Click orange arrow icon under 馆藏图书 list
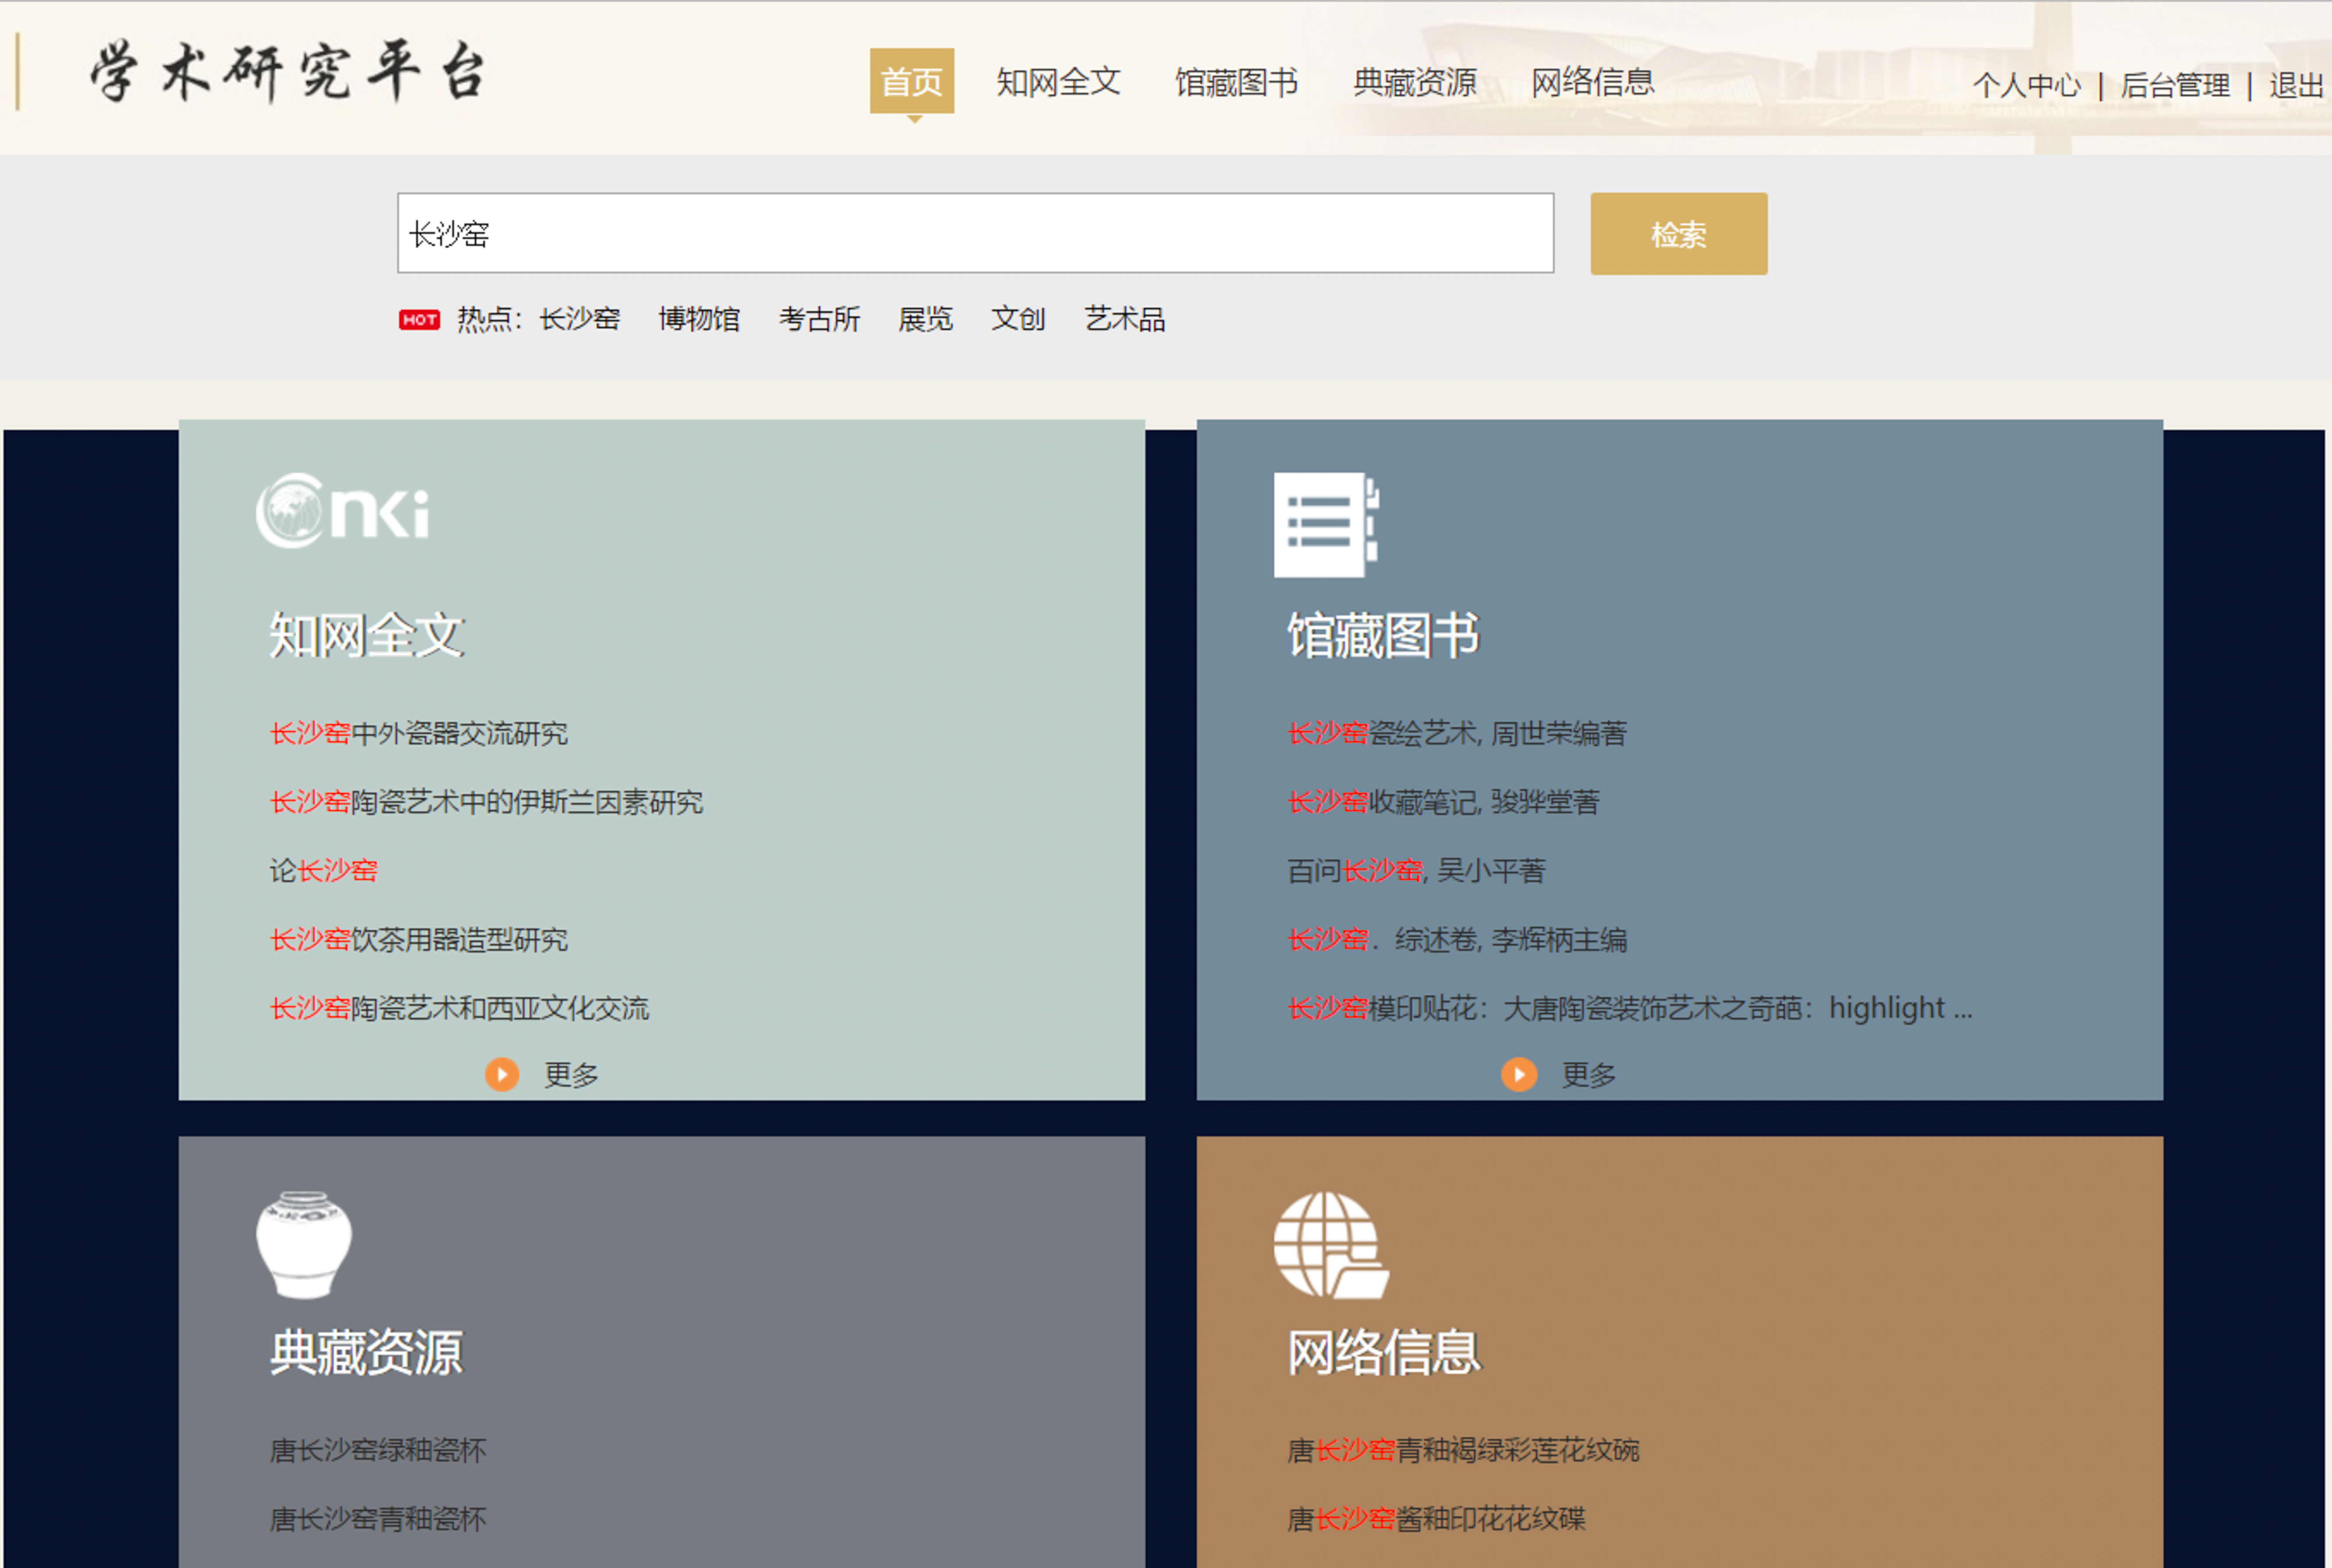The width and height of the screenshot is (2332, 1568). click(1519, 1075)
